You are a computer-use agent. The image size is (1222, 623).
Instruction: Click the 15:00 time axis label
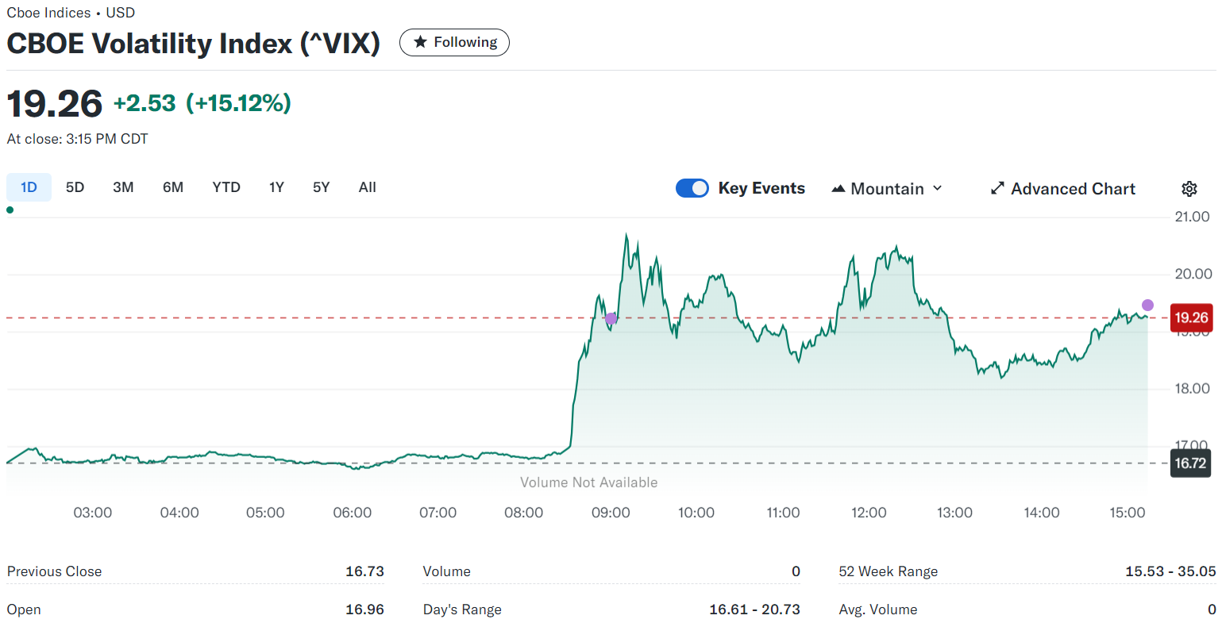click(x=1128, y=513)
